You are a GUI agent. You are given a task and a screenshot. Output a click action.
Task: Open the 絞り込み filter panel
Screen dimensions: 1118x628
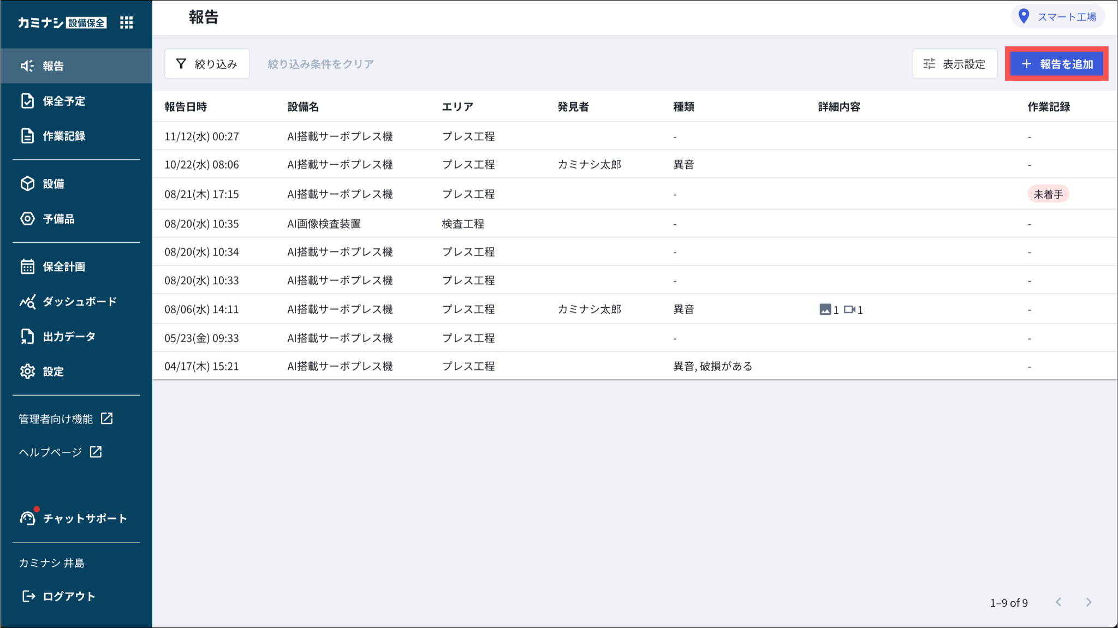pyautogui.click(x=207, y=64)
